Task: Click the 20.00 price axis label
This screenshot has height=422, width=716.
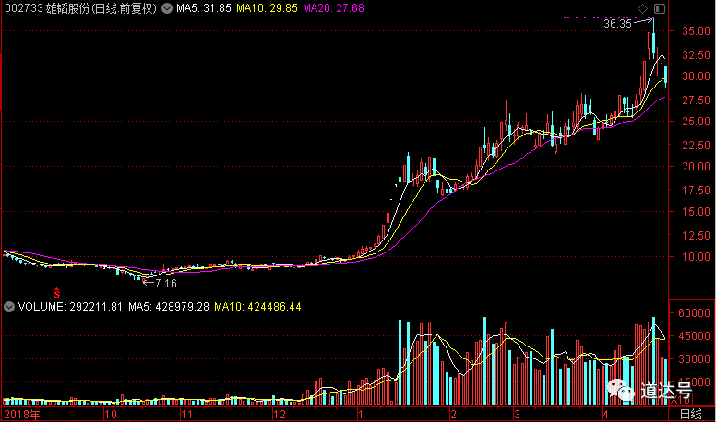Action: tap(696, 167)
